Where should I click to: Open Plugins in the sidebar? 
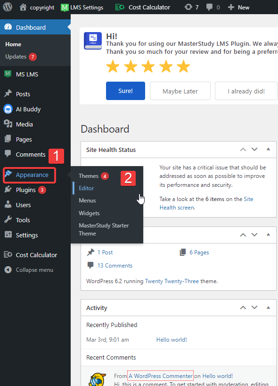pos(25,190)
